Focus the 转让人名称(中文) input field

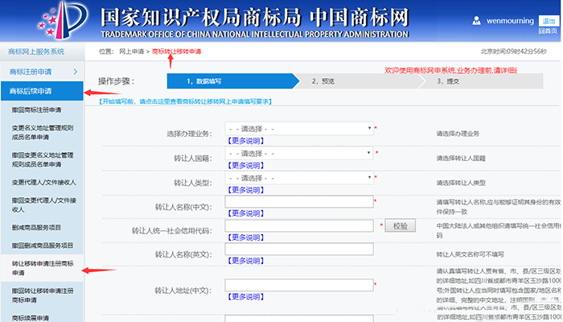tap(299, 201)
